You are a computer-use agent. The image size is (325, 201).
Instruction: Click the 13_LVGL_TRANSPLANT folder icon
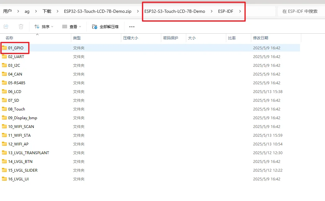tap(4, 153)
